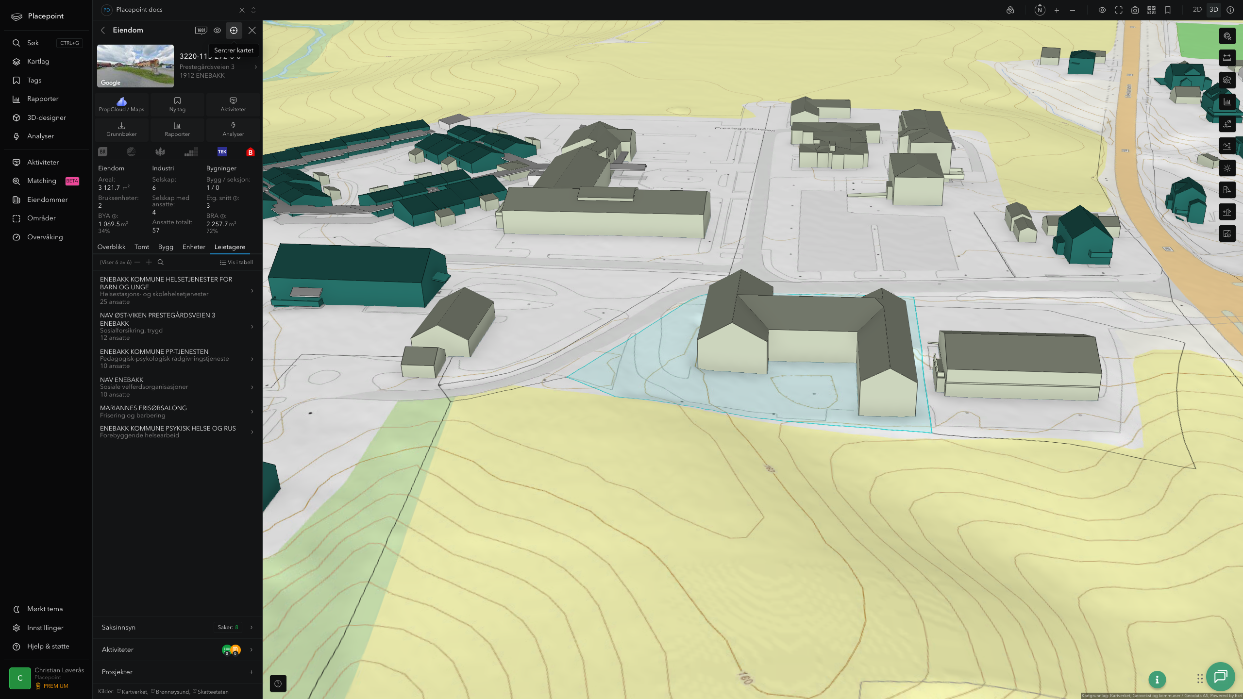Zoom out on the map

tap(1073, 10)
